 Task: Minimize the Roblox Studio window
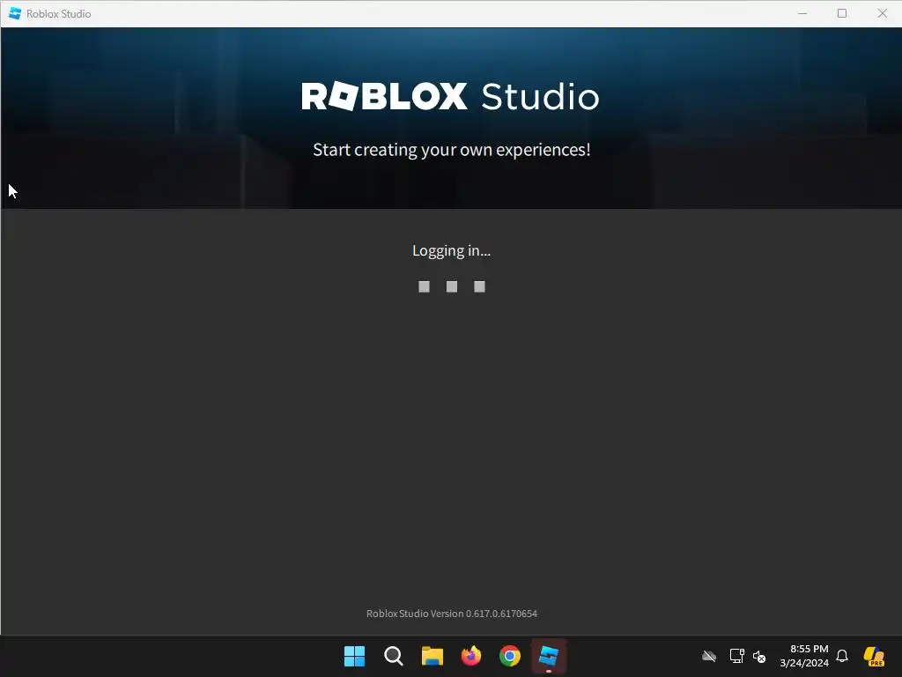coord(802,13)
